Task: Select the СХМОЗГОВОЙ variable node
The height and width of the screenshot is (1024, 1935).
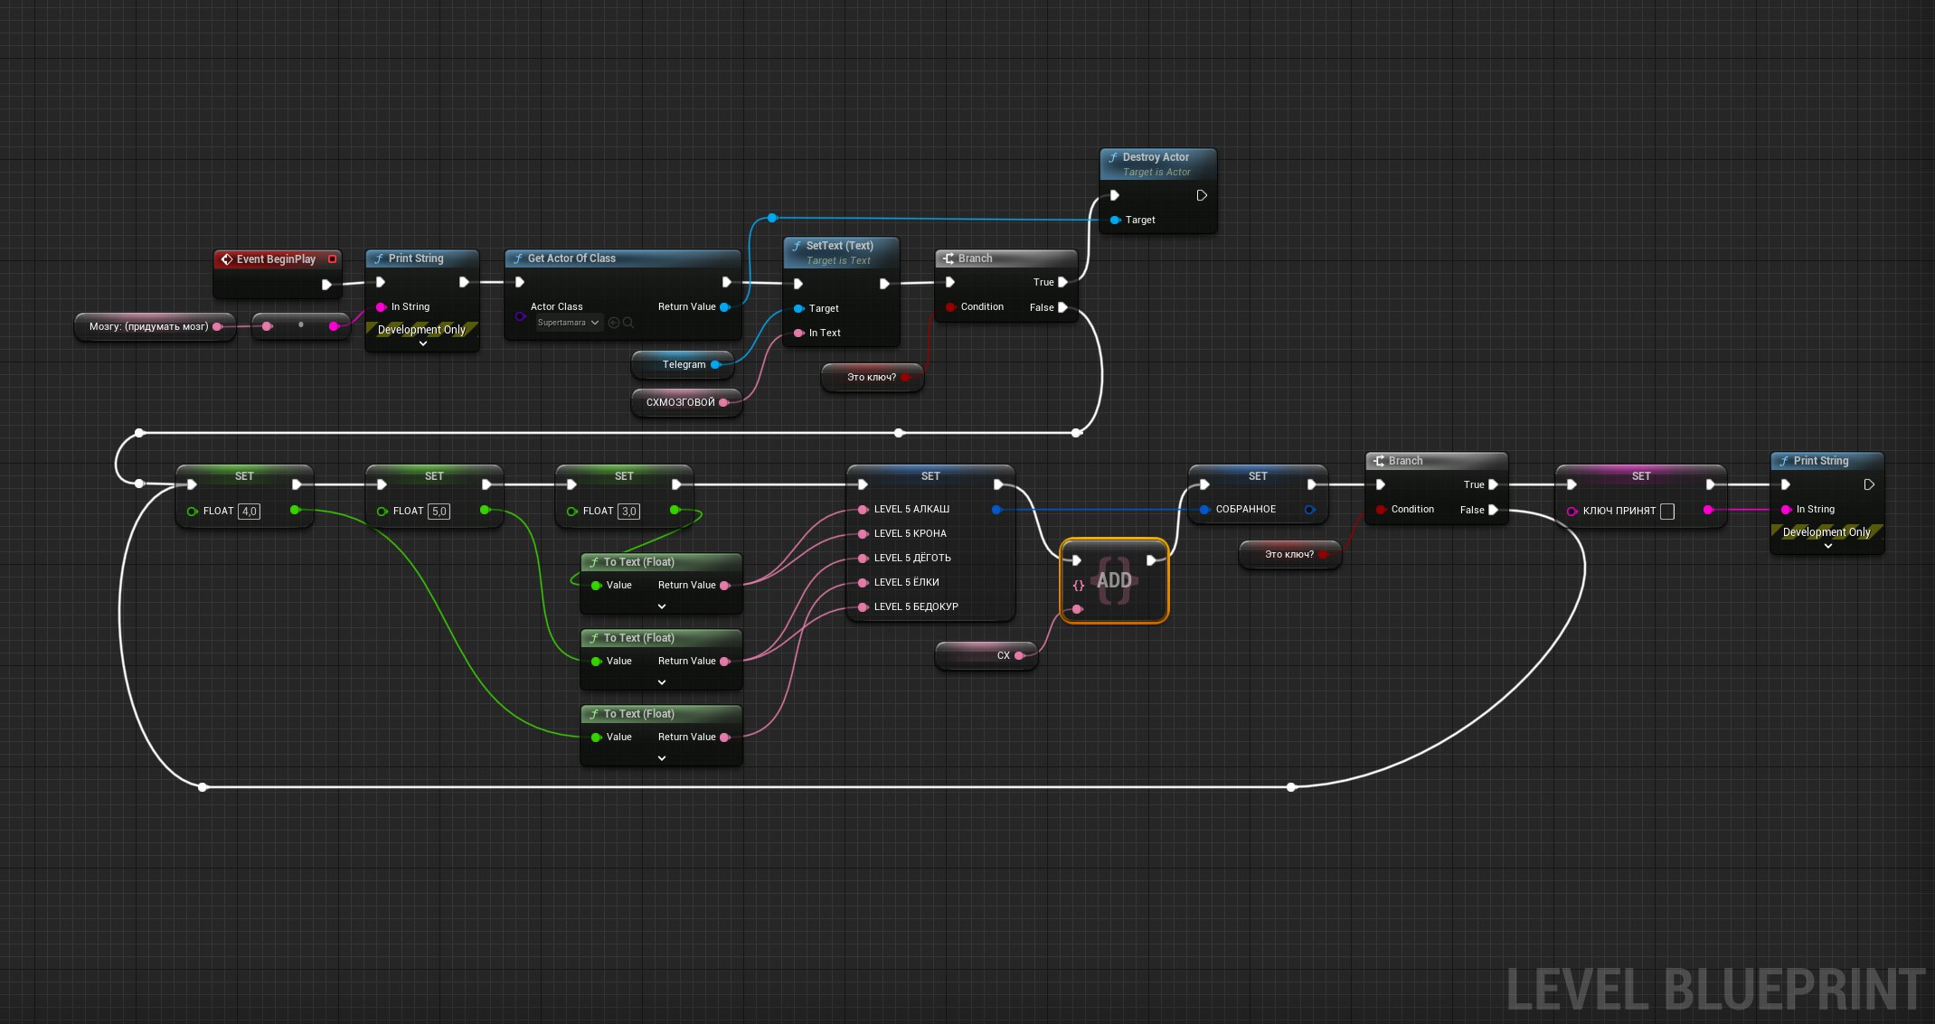Action: 686,403
